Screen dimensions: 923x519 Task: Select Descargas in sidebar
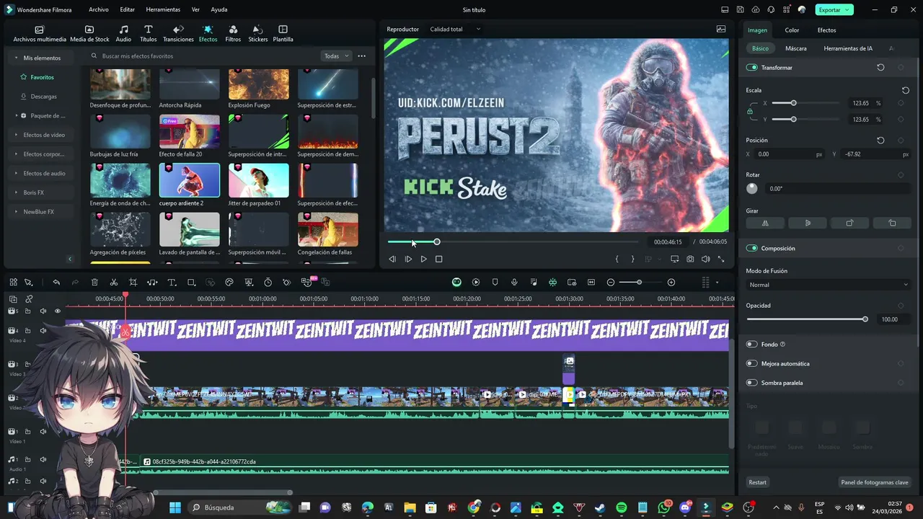coord(43,97)
